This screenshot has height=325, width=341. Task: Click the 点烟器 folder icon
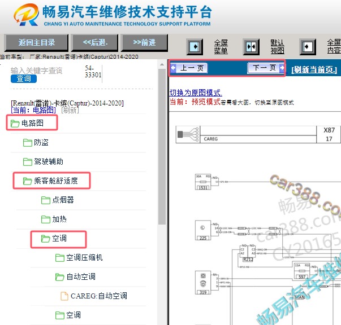point(46,200)
